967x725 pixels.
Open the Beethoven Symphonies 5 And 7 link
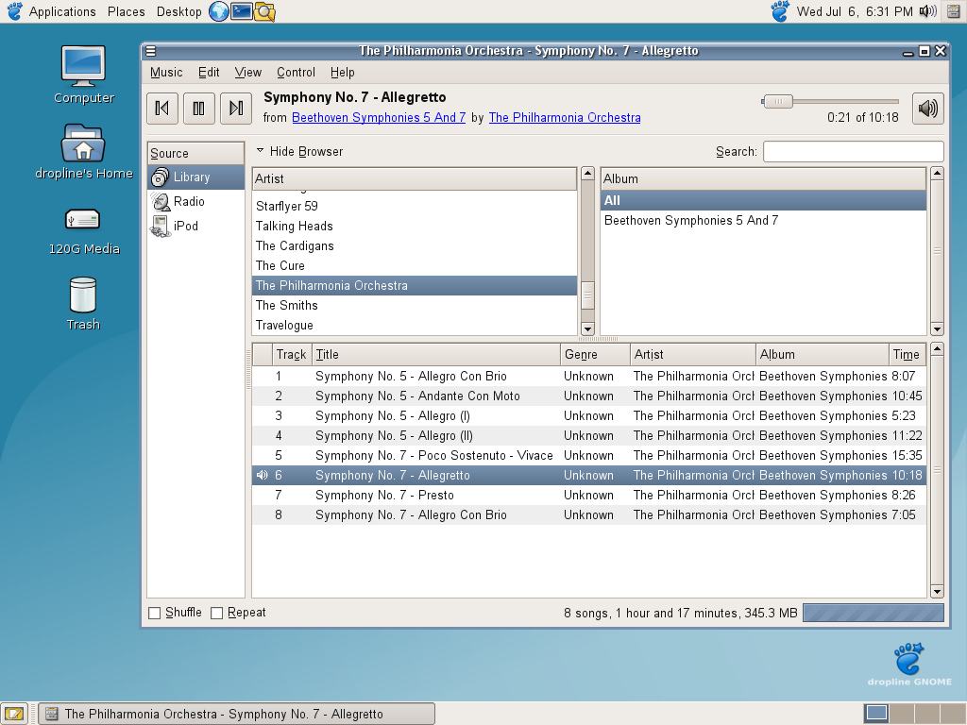[379, 118]
